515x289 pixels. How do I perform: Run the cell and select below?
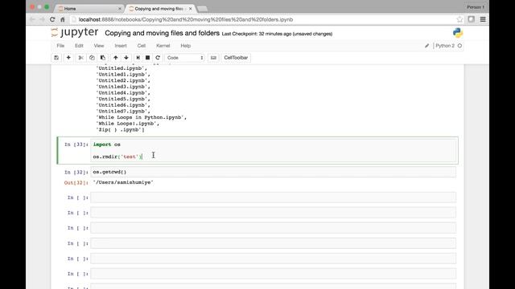coord(138,58)
